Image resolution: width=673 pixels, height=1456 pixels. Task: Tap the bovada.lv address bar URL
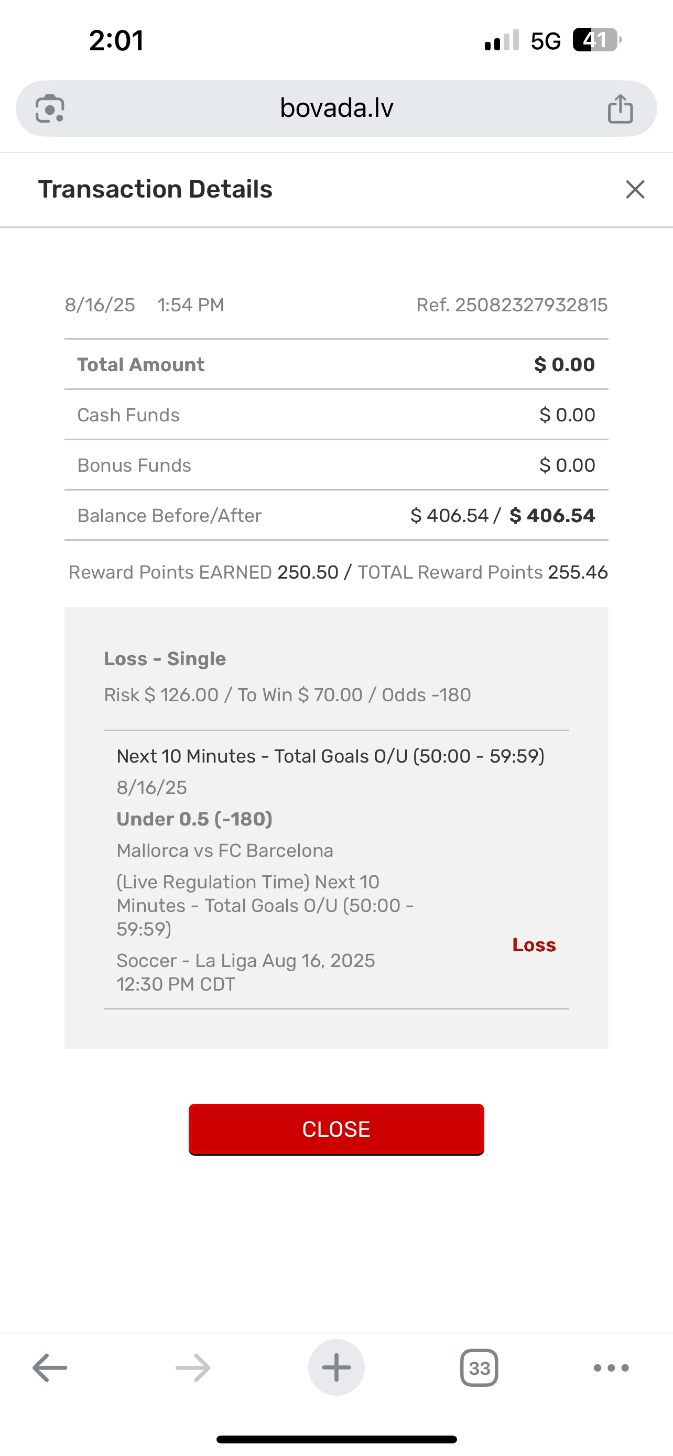coord(336,108)
